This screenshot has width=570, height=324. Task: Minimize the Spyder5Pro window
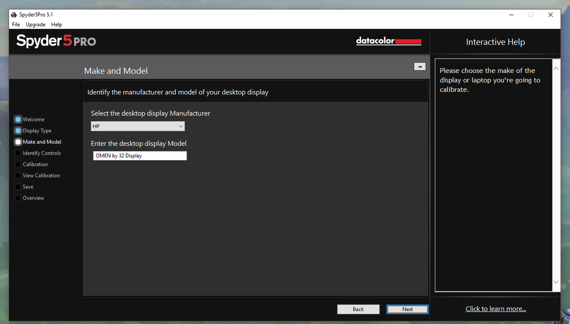click(510, 15)
